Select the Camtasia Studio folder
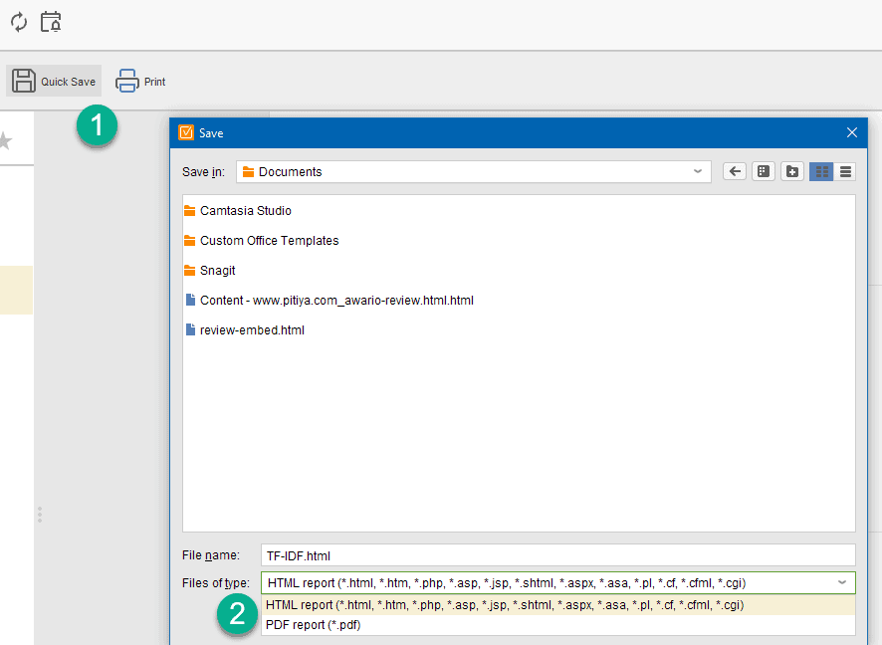The width and height of the screenshot is (882, 645). (x=237, y=211)
